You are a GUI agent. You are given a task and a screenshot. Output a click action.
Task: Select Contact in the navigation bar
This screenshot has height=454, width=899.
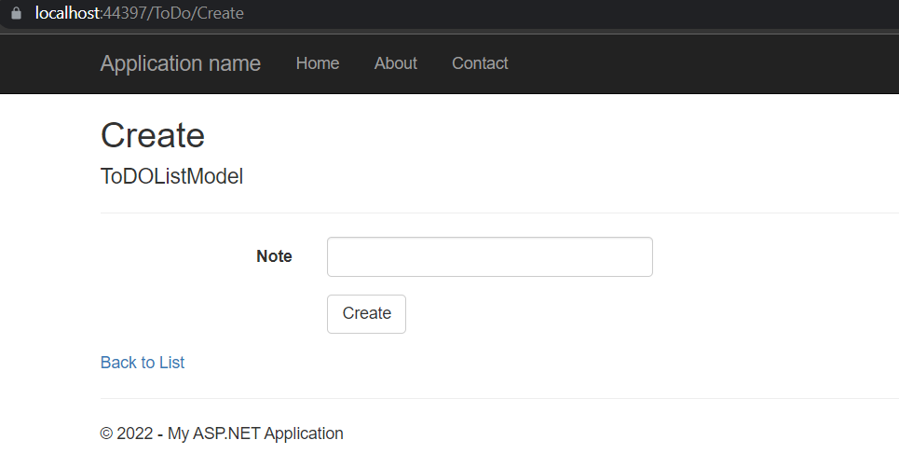point(480,63)
